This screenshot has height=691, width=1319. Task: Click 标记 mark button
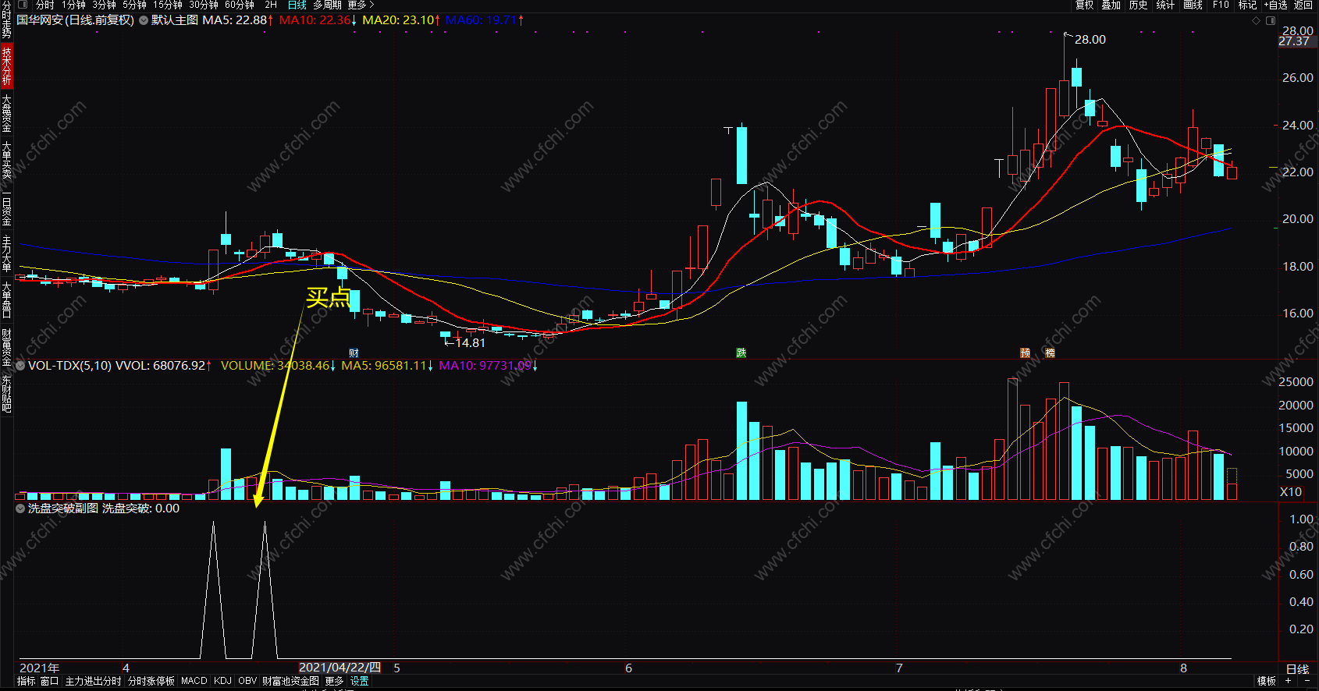(1247, 5)
